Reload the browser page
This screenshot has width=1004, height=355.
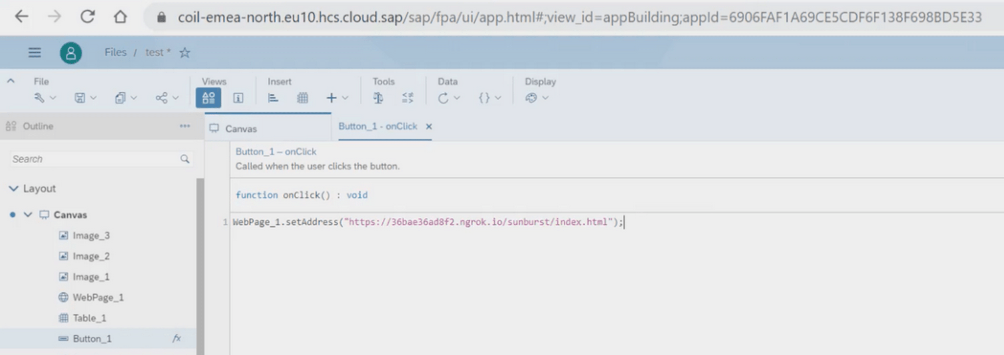(x=88, y=17)
